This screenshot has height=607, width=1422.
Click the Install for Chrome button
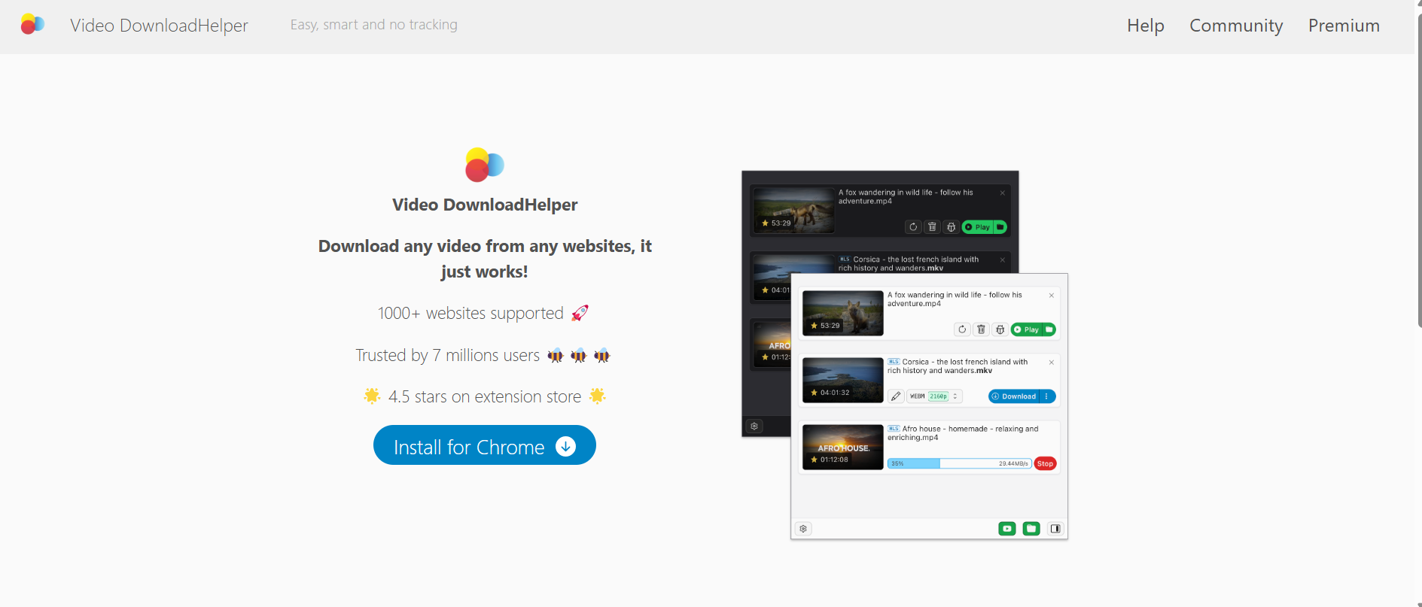(485, 445)
